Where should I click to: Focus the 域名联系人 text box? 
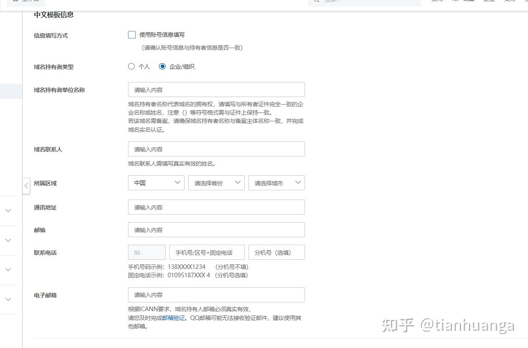pyautogui.click(x=216, y=149)
